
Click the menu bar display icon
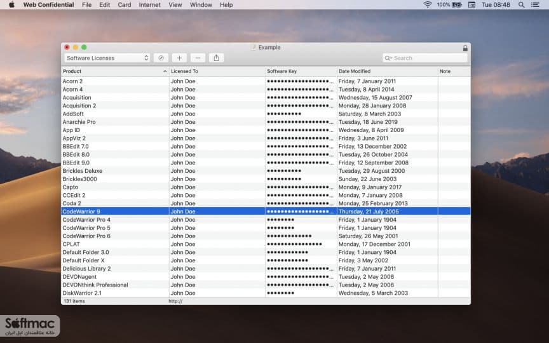coord(471,5)
